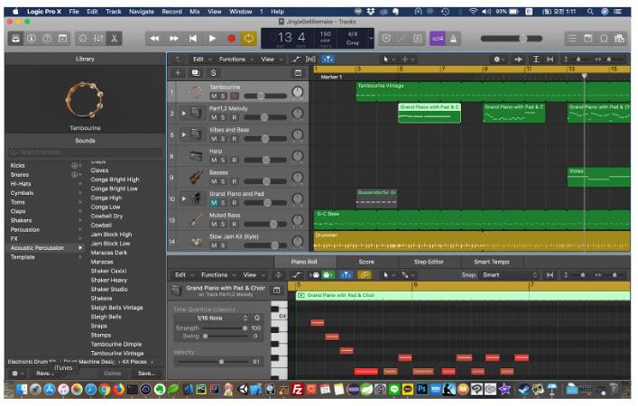Screen dimensions: 638x406
Task: Expand the Vibes and Bass track stack
Action: [x=184, y=134]
